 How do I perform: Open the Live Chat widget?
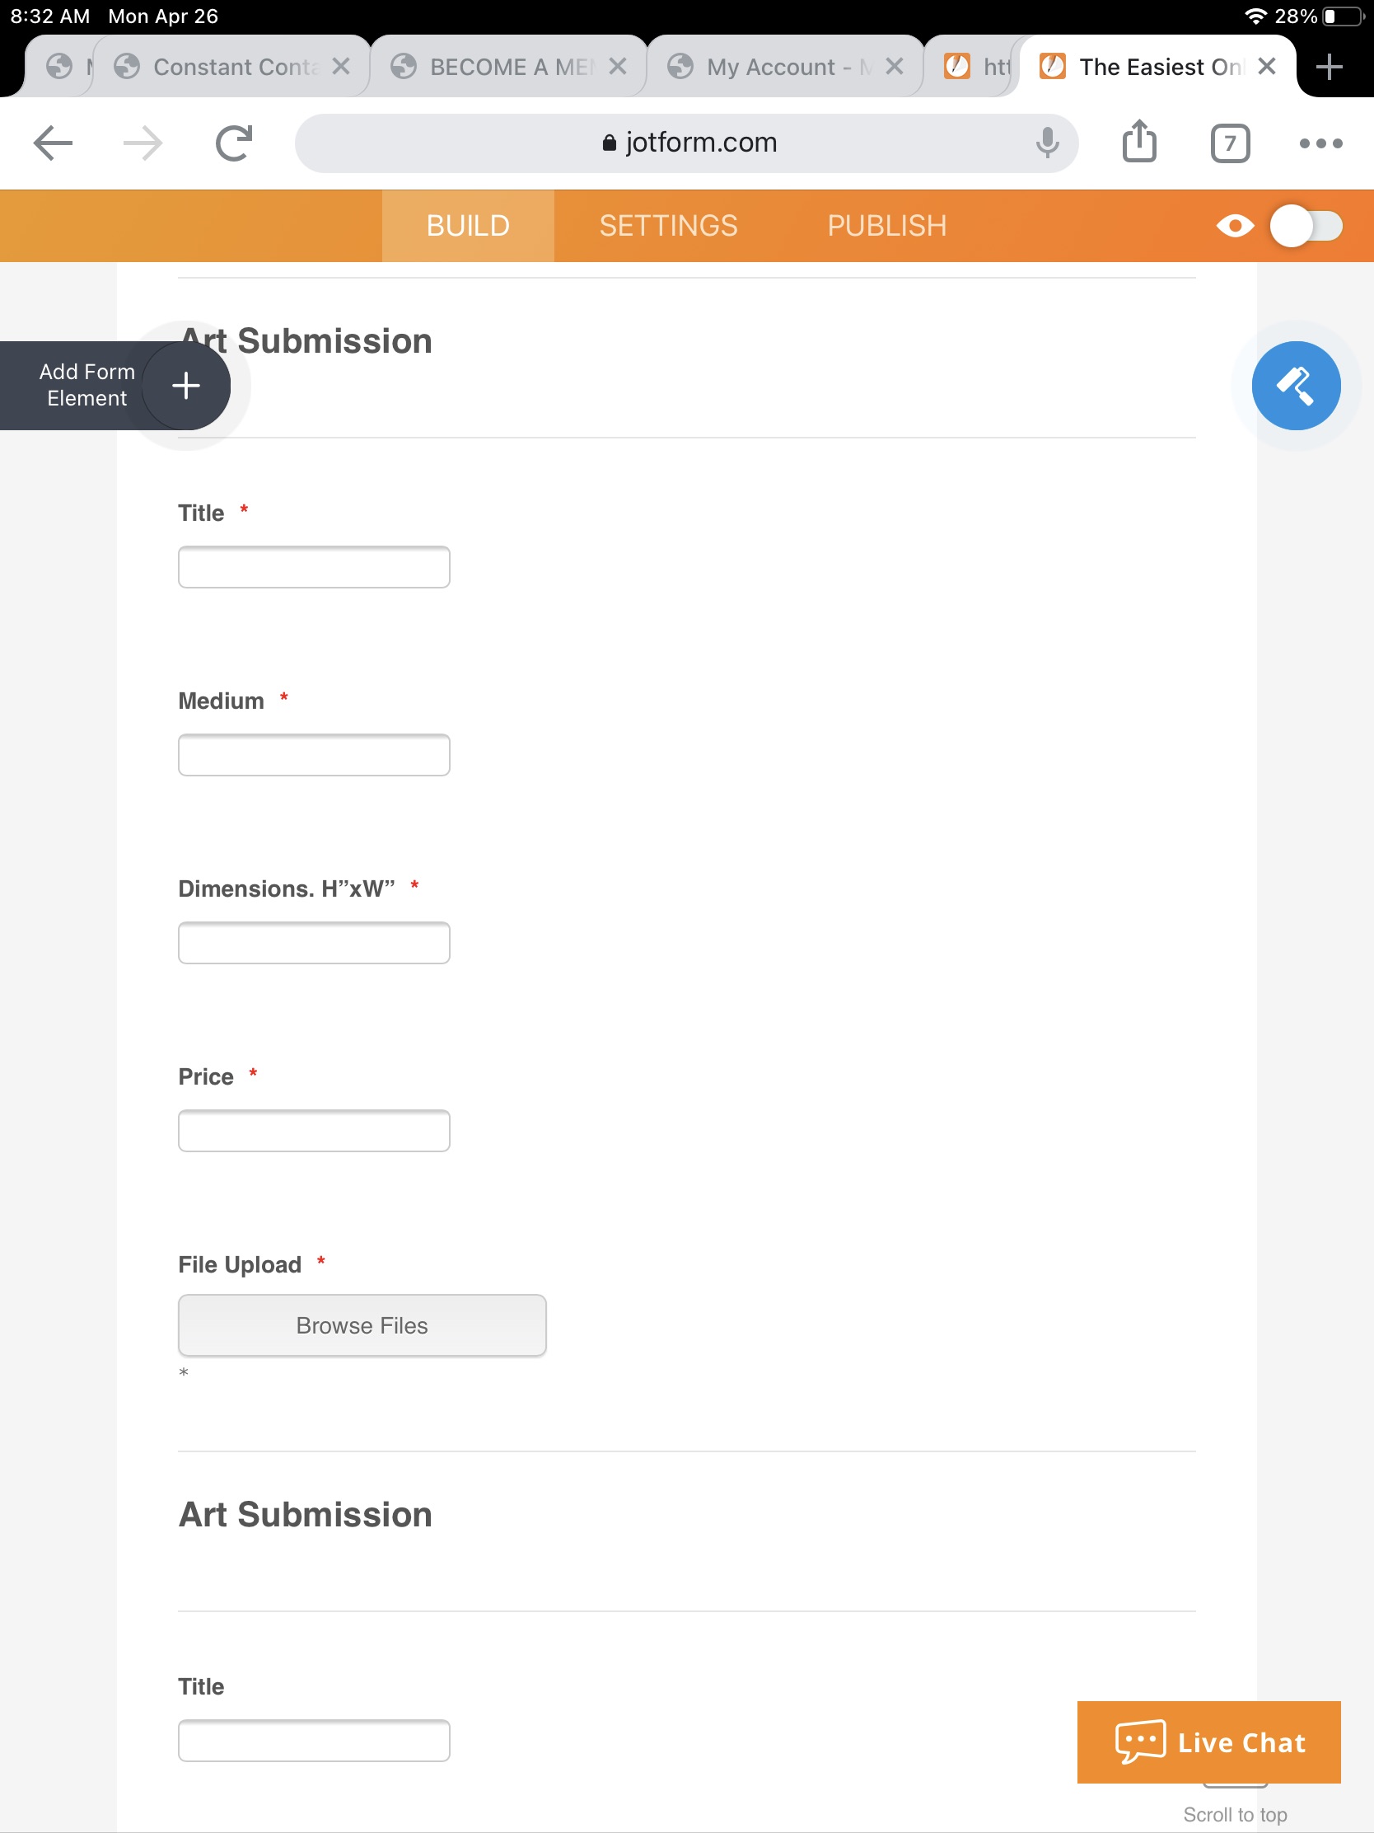(x=1208, y=1742)
